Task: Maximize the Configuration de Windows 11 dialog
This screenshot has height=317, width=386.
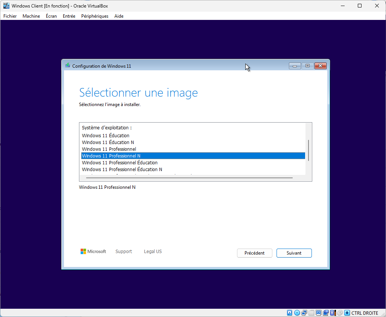Action: coord(307,66)
